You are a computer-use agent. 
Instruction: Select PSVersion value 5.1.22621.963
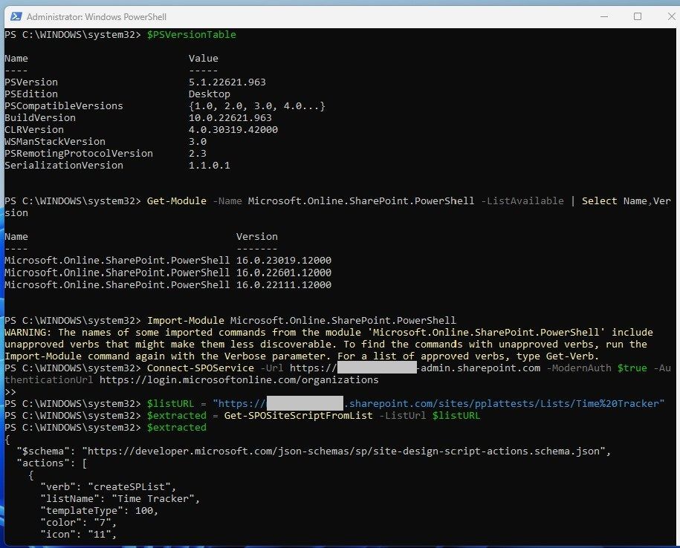coord(227,82)
